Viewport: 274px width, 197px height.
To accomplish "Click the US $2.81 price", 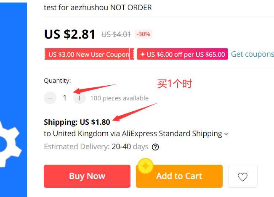I will click(x=69, y=34).
